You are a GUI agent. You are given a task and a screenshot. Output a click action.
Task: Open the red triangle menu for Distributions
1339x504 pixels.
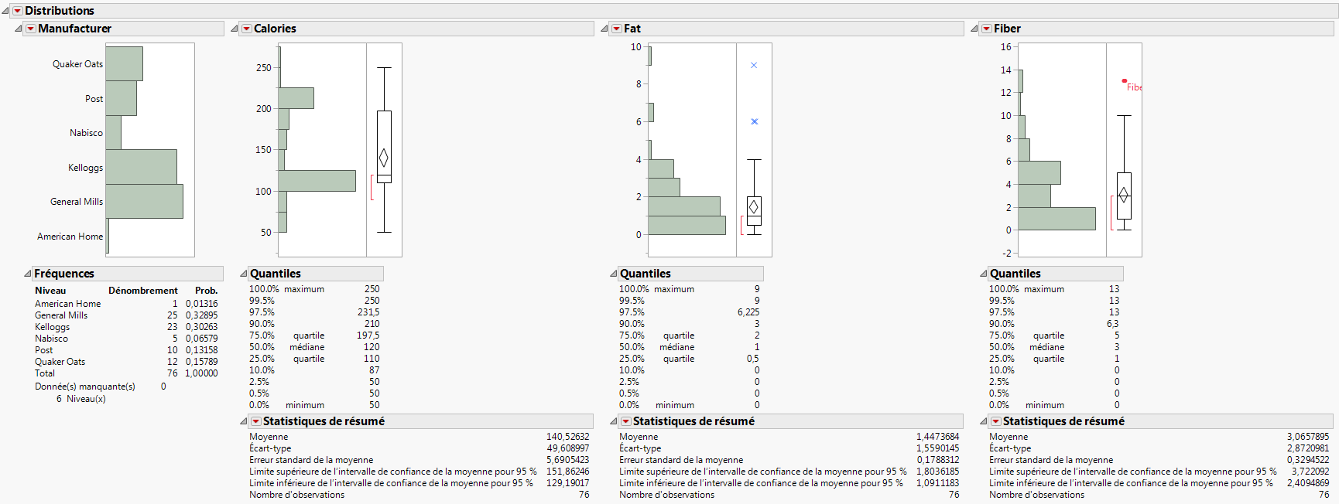pos(18,11)
